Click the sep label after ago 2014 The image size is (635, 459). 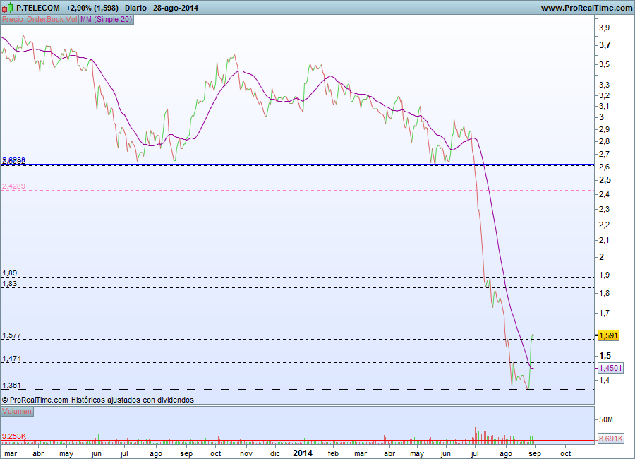click(x=535, y=454)
